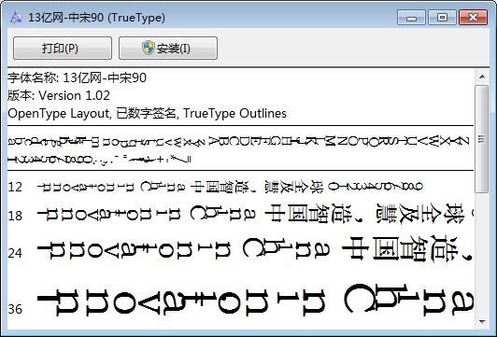Maximize the font preview window
The image size is (497, 337).
pyautogui.click(x=442, y=17)
